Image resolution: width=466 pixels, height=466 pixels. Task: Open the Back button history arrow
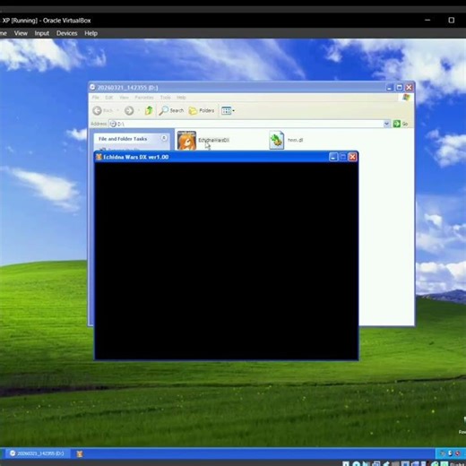(x=117, y=110)
